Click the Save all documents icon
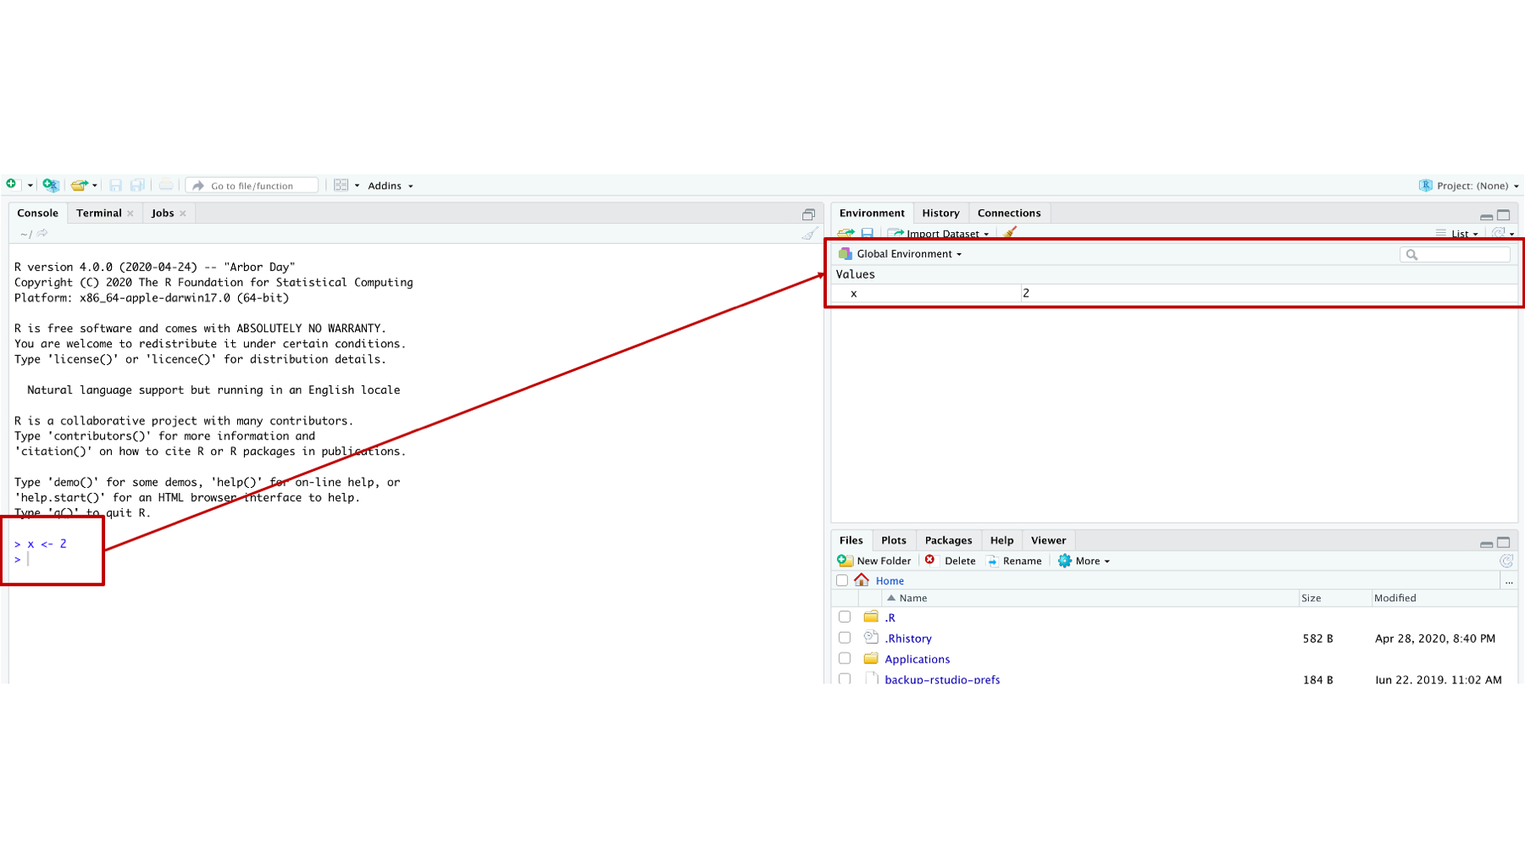 [x=137, y=185]
